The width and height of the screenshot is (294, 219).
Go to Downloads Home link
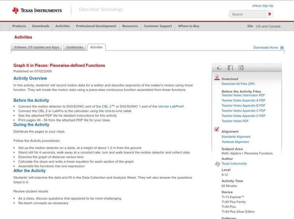coord(265,48)
